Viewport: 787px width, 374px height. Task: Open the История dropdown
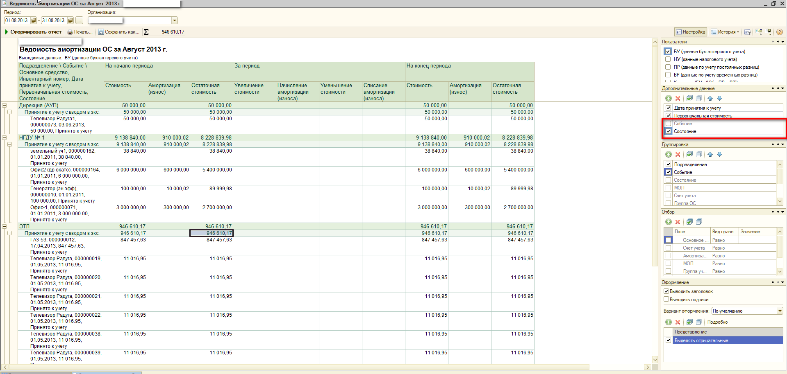pos(725,32)
